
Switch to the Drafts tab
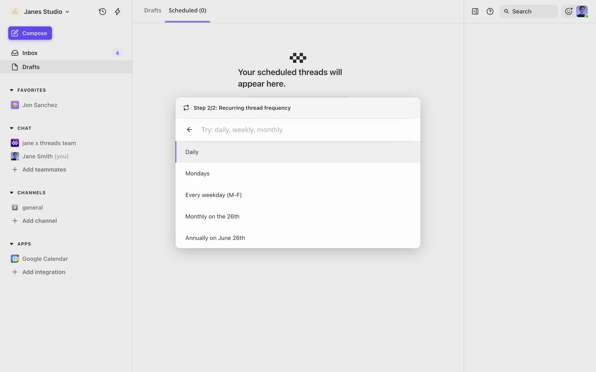tap(152, 11)
